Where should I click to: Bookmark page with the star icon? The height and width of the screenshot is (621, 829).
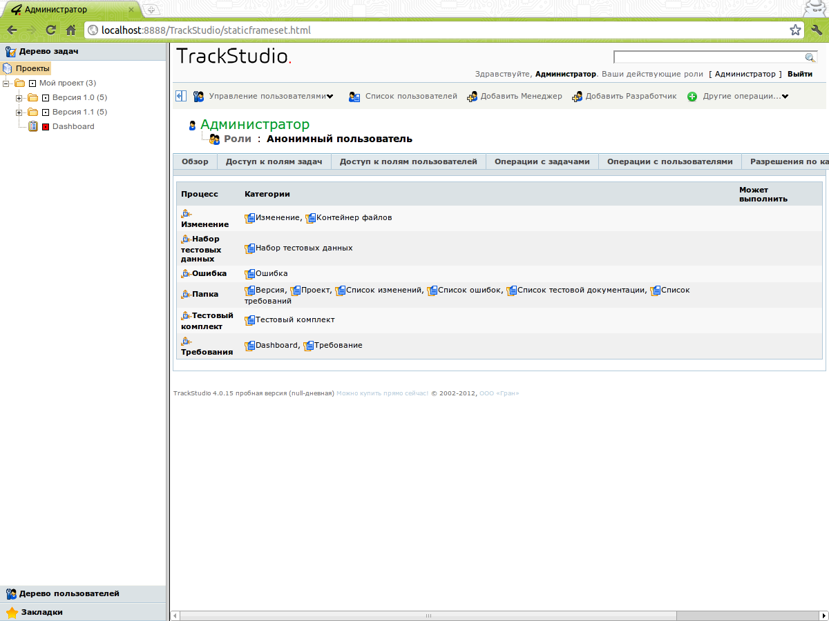pos(795,30)
